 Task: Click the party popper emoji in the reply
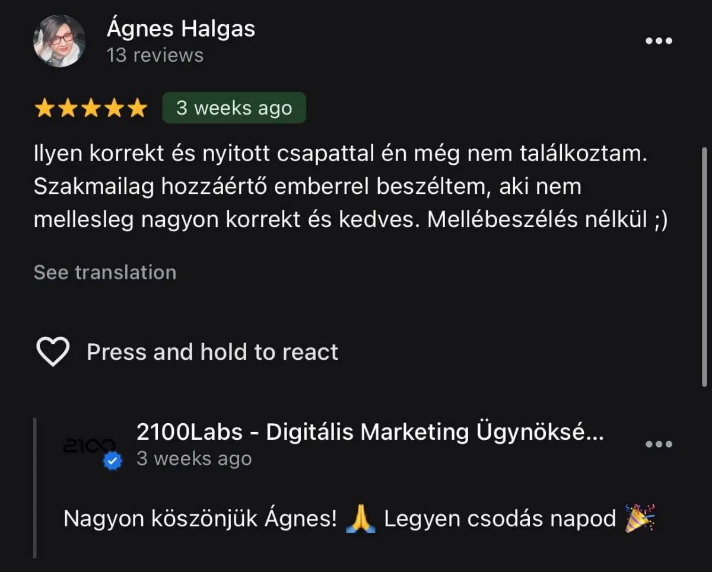tap(640, 517)
